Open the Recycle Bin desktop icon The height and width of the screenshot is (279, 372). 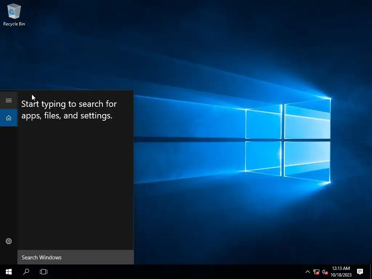tap(14, 15)
